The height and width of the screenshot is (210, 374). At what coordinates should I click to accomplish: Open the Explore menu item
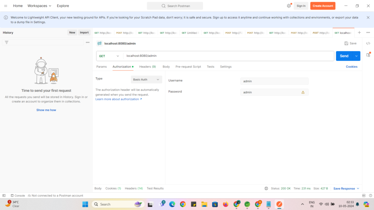tap(63, 6)
